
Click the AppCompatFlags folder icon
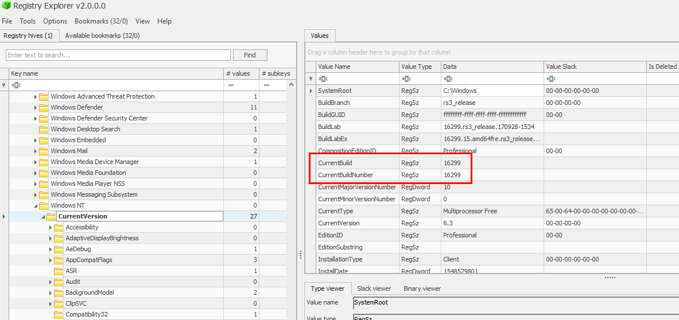point(59,260)
